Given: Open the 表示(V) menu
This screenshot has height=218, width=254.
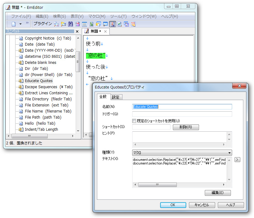Looking at the screenshot, I should [77, 16].
